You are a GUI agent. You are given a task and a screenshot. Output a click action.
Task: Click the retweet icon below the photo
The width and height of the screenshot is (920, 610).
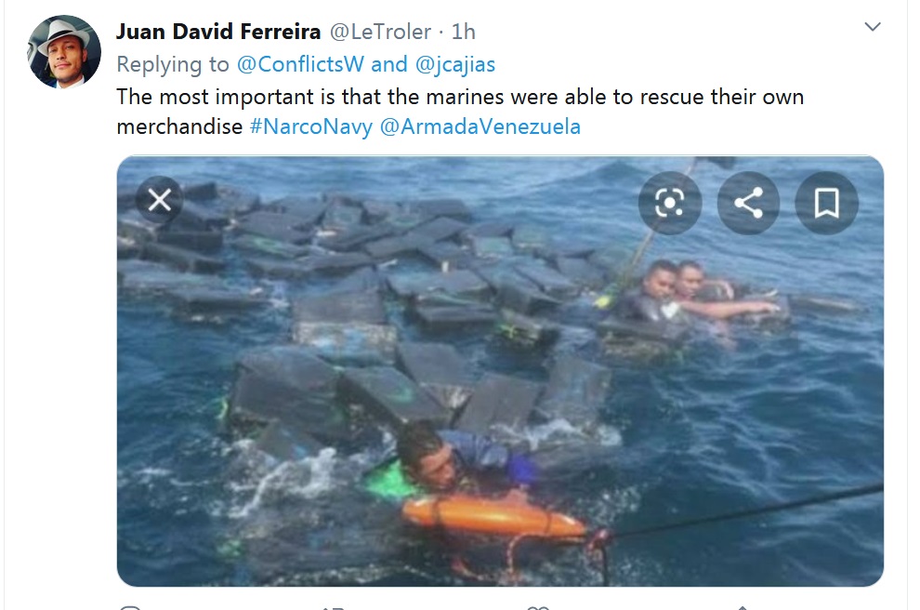332,607
